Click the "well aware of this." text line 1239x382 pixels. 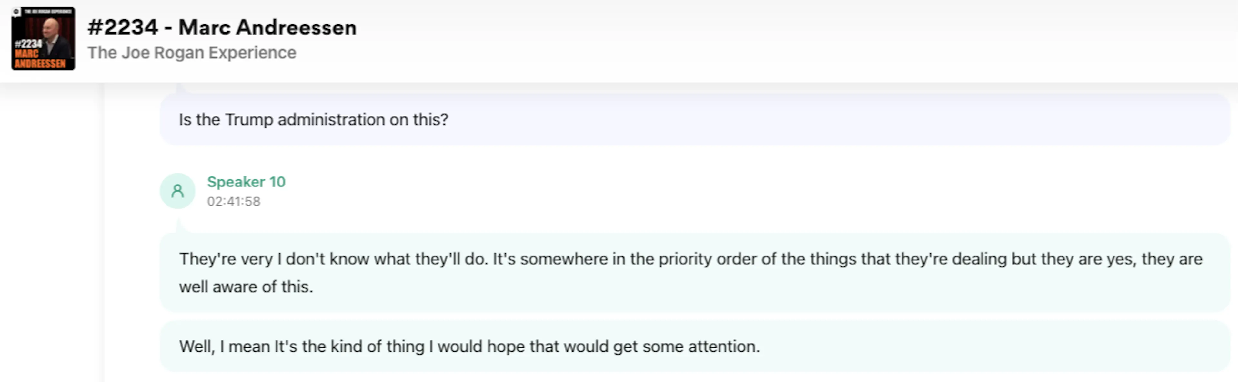tap(246, 287)
